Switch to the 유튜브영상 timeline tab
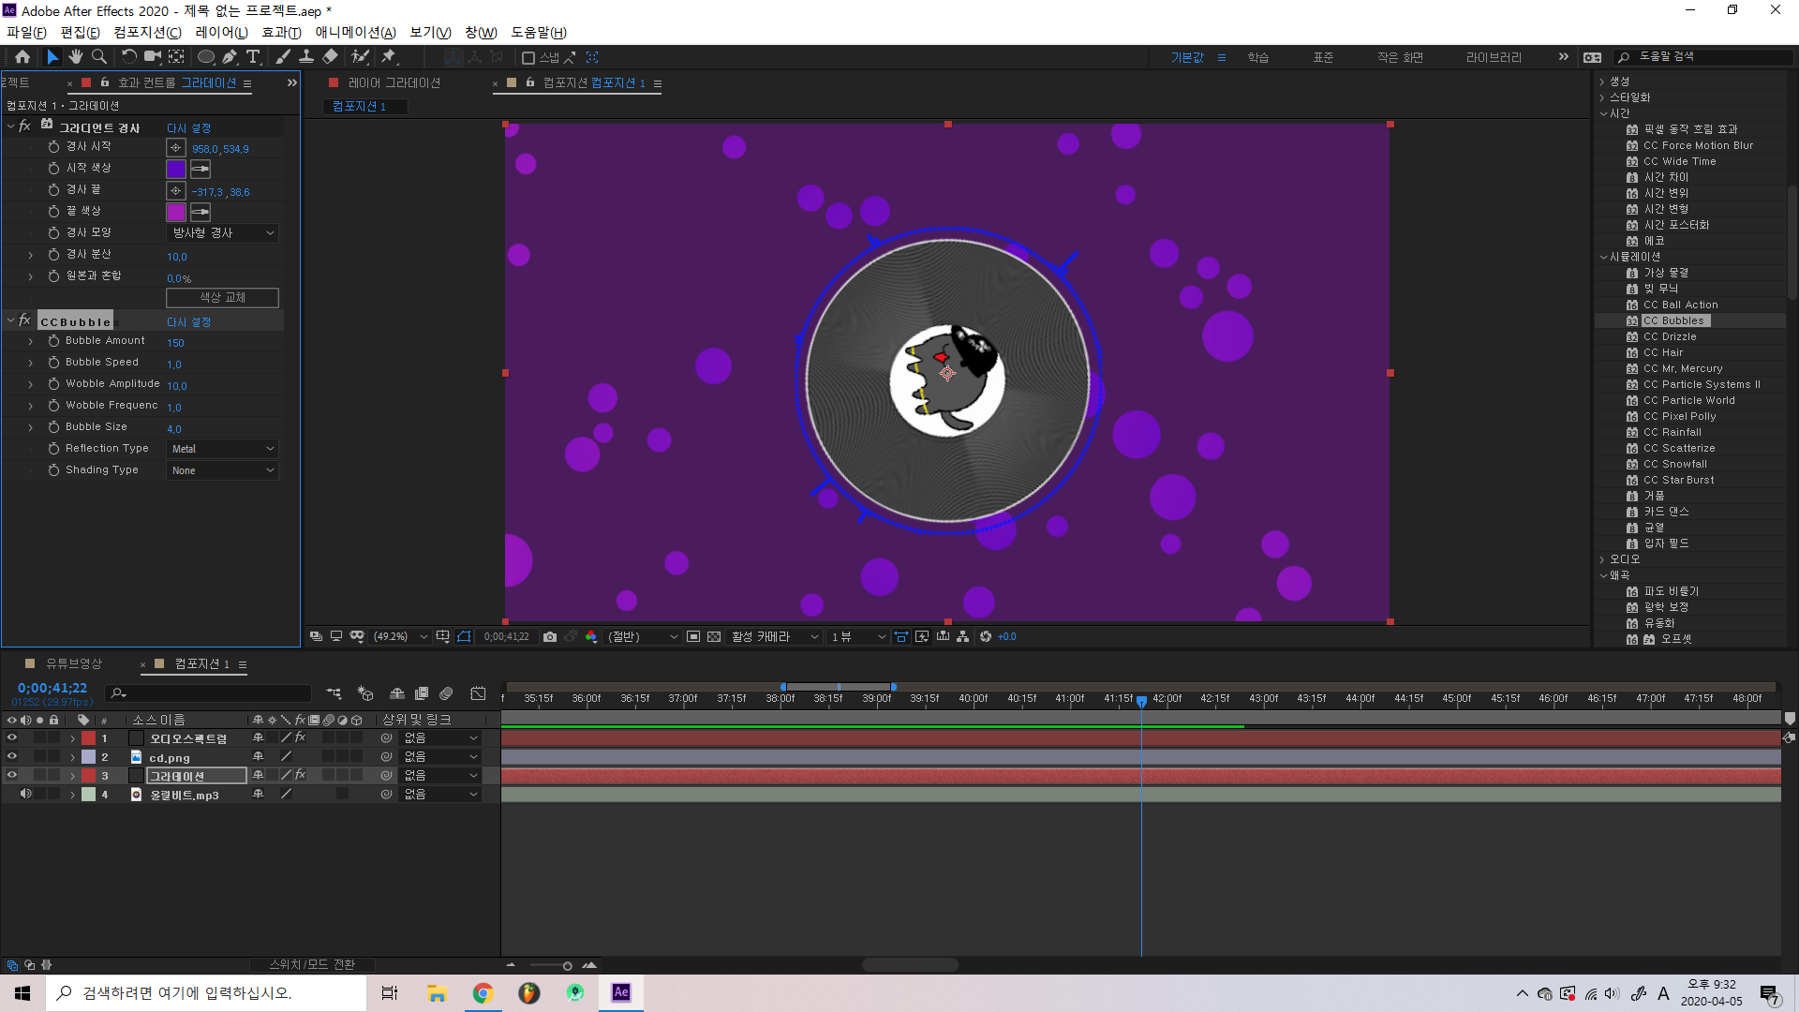 click(74, 663)
